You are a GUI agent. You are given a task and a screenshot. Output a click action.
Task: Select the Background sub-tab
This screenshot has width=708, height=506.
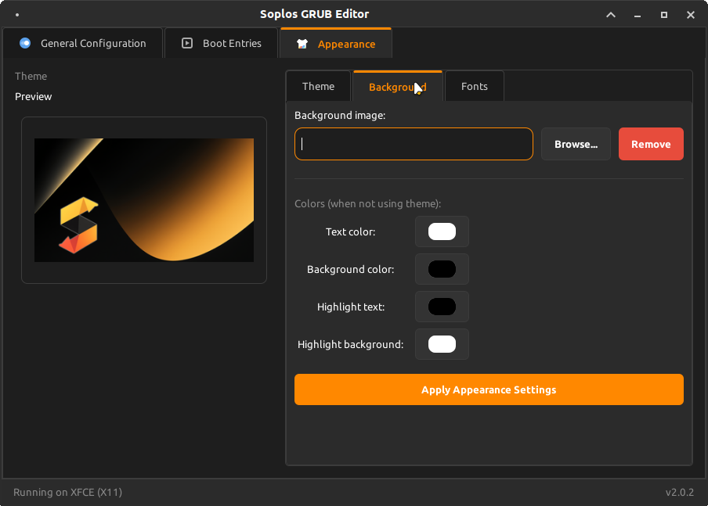tap(397, 87)
